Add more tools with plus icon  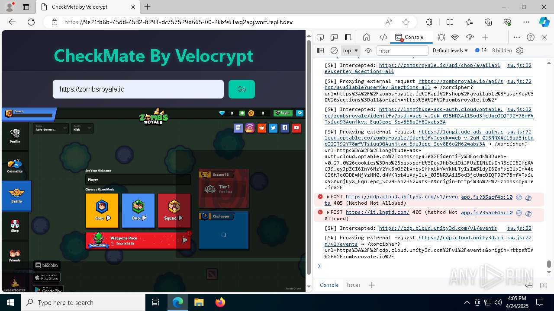(485, 38)
